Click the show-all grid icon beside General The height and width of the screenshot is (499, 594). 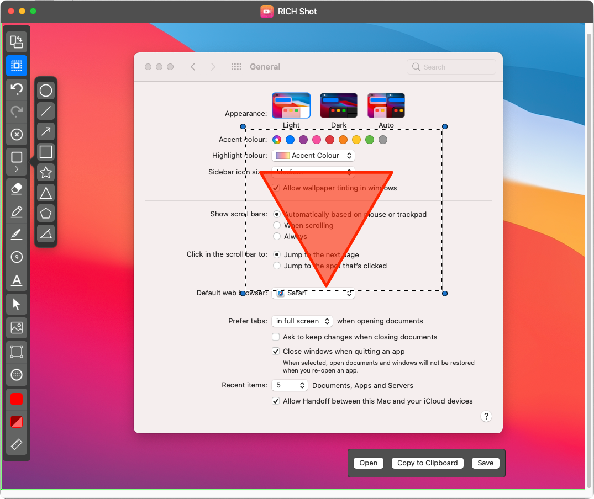(236, 67)
